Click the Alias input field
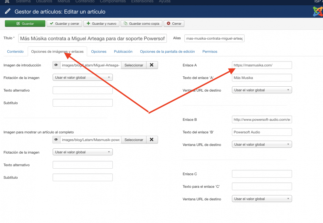 point(214,38)
